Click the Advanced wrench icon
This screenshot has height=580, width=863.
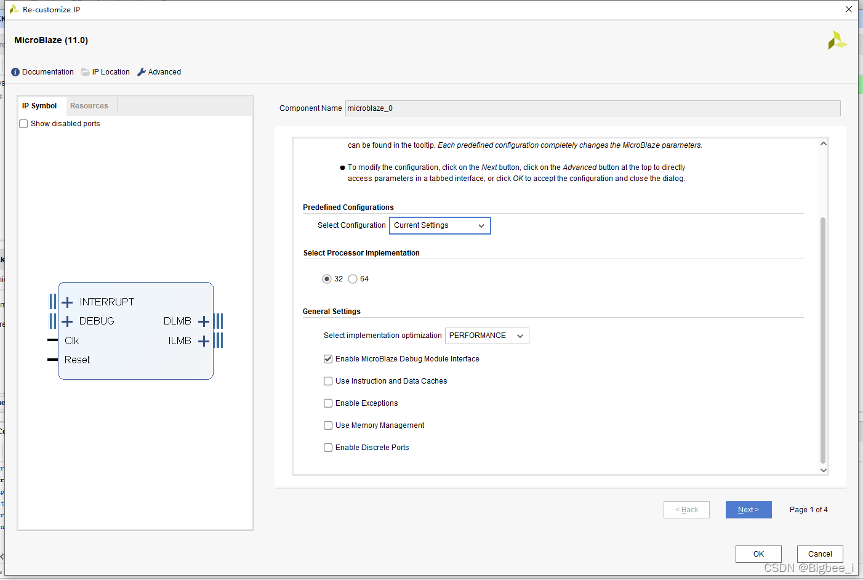click(x=142, y=72)
